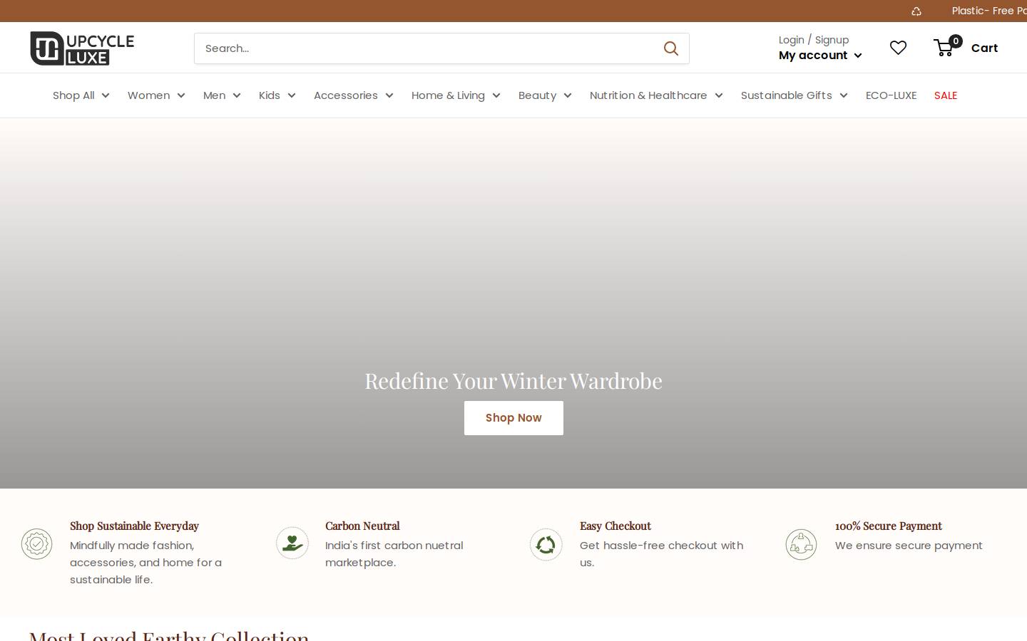The height and width of the screenshot is (641, 1027).
Task: Open the shopping cart icon
Action: pos(944,48)
